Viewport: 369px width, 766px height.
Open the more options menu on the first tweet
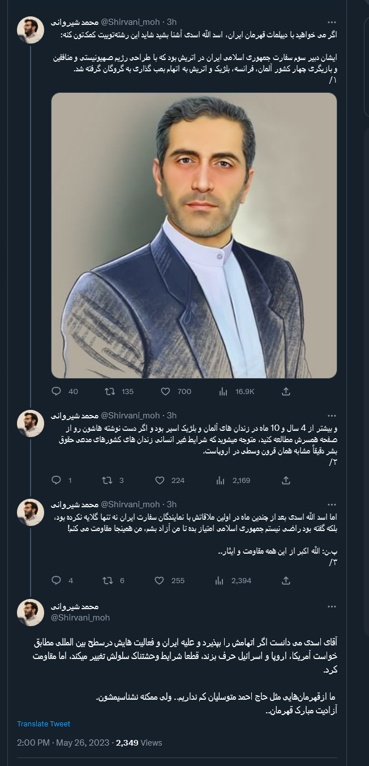(331, 22)
